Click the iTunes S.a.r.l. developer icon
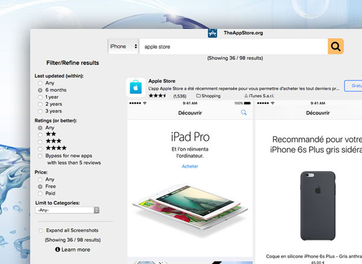 (246, 96)
